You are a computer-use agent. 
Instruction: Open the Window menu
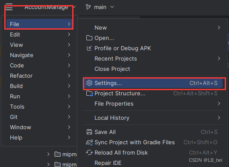(x=40, y=128)
